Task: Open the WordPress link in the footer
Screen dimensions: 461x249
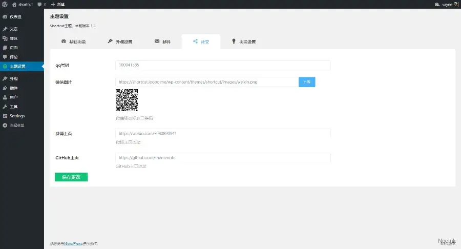Action: tap(73, 243)
